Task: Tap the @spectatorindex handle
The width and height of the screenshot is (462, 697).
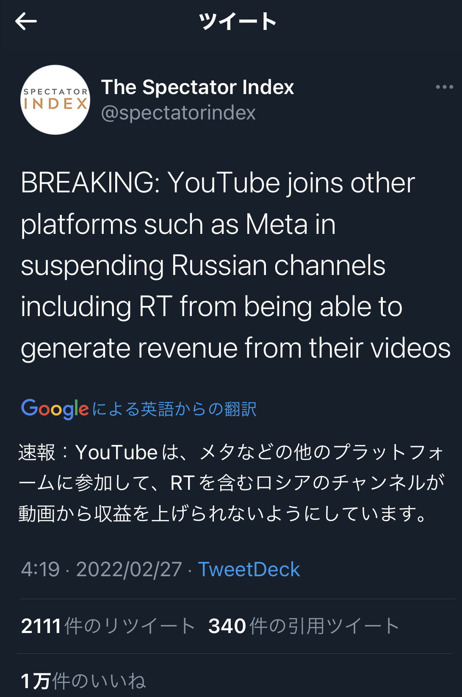Action: 178,113
